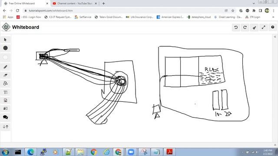
Task: Undo the last whiteboard stroke
Action: coord(236,27)
